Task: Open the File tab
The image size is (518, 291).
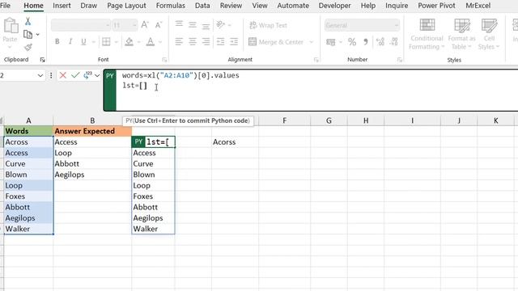Action: (x=5, y=6)
